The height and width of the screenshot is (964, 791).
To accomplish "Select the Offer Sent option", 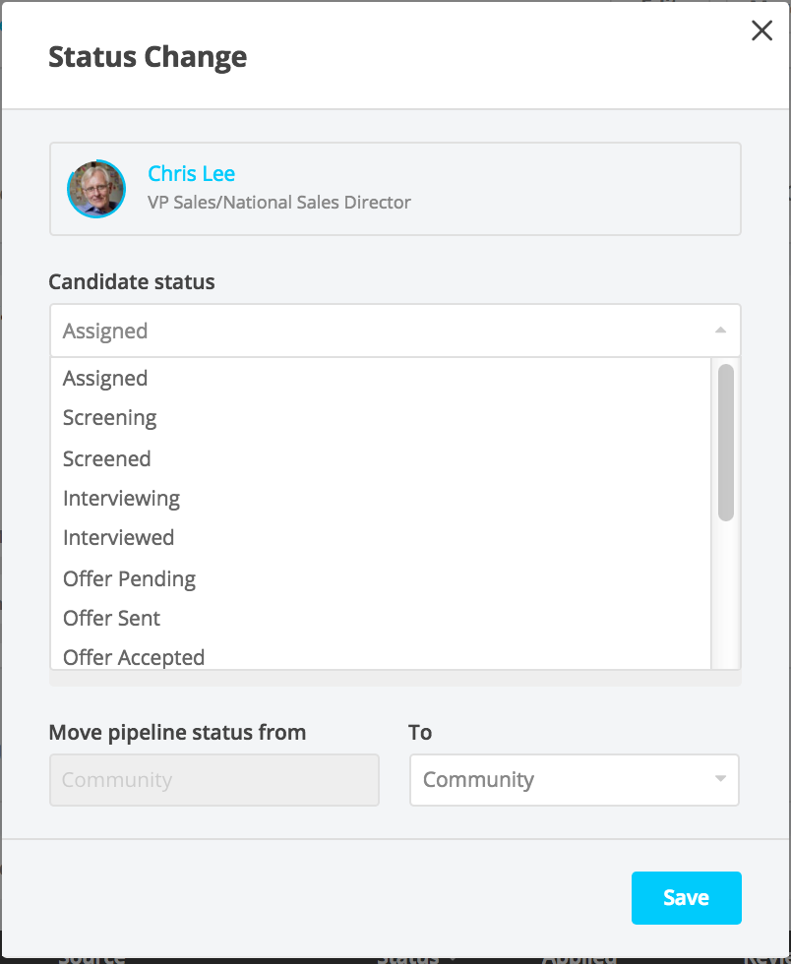I will click(111, 619).
